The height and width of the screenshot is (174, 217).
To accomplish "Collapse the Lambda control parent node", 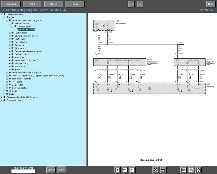I will (x=12, y=27).
